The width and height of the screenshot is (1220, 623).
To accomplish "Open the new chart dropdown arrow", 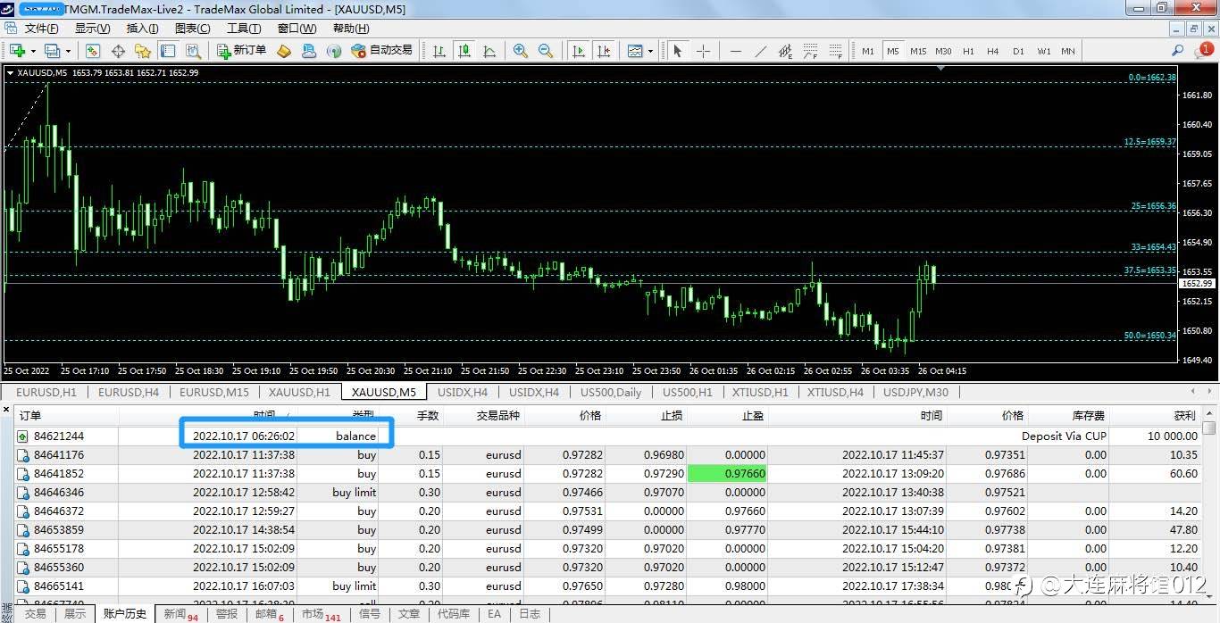I will click(x=32, y=51).
